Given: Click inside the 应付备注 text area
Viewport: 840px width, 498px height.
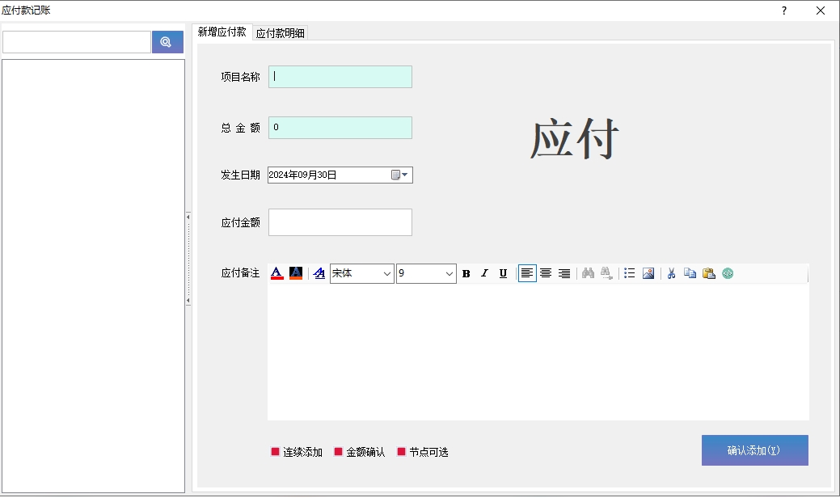Looking at the screenshot, I should [x=538, y=352].
